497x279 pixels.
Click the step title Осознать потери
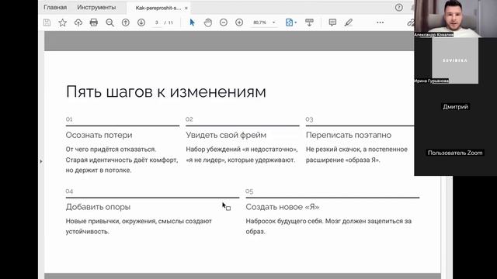coord(99,135)
